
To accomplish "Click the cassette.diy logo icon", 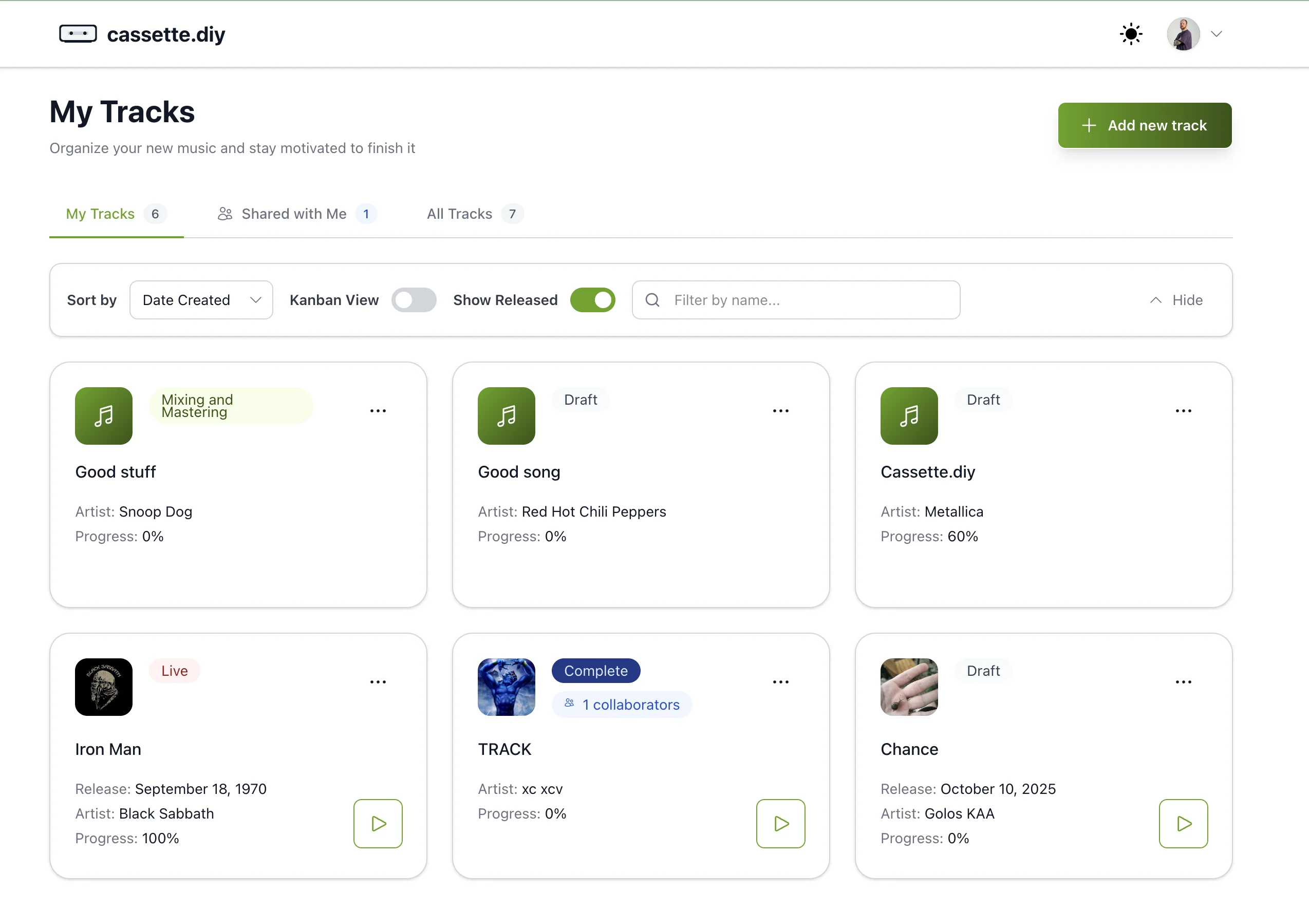I will [78, 34].
